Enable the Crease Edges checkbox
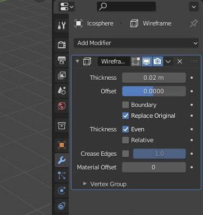The width and height of the screenshot is (203, 215). [126, 154]
